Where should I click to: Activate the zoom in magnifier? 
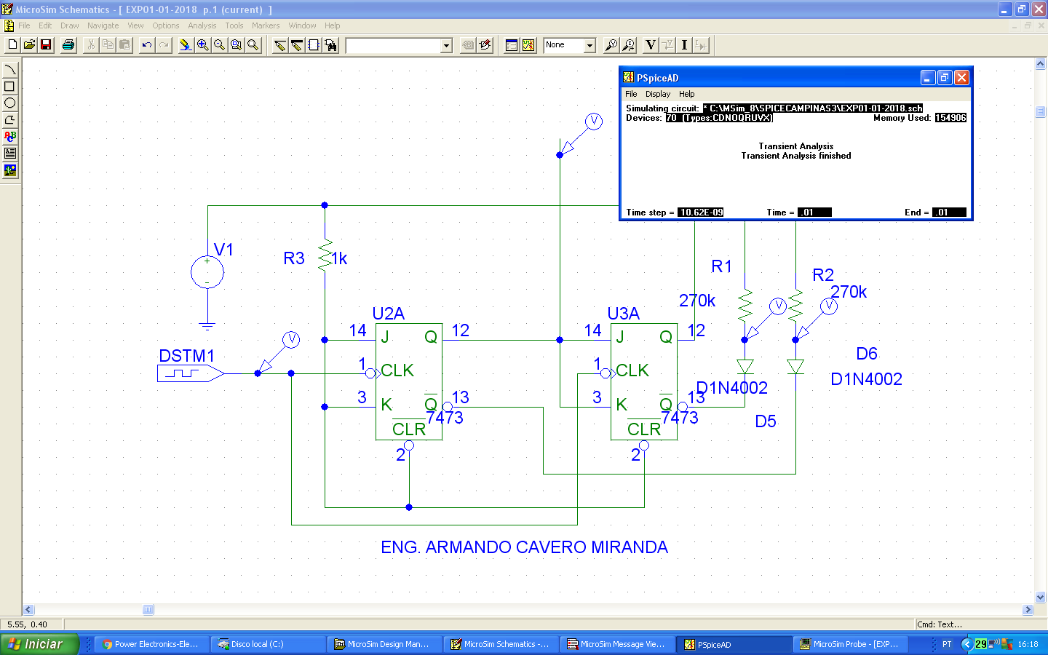[202, 44]
